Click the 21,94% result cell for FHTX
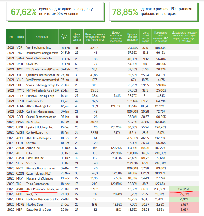Image resolution: width=204 pixels, height=216 pixels. [184, 199]
